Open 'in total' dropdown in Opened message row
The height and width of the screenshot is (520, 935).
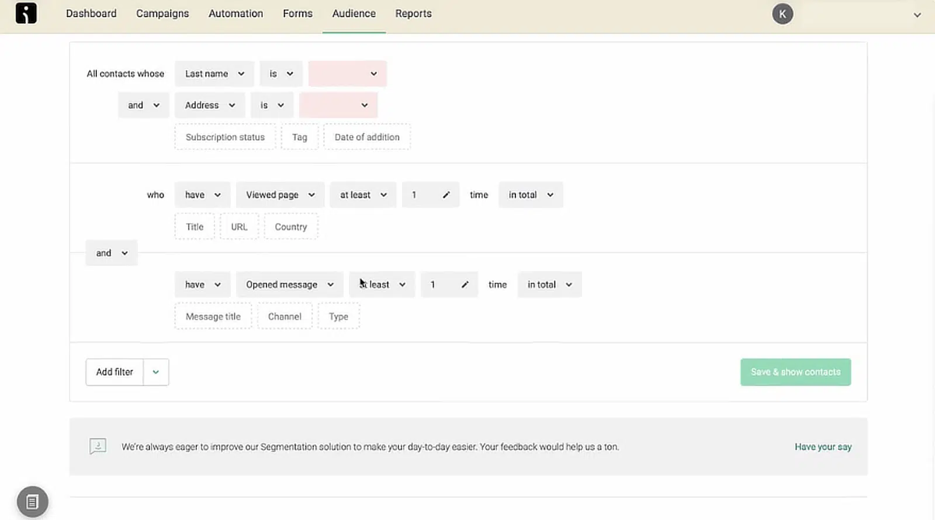(x=549, y=285)
